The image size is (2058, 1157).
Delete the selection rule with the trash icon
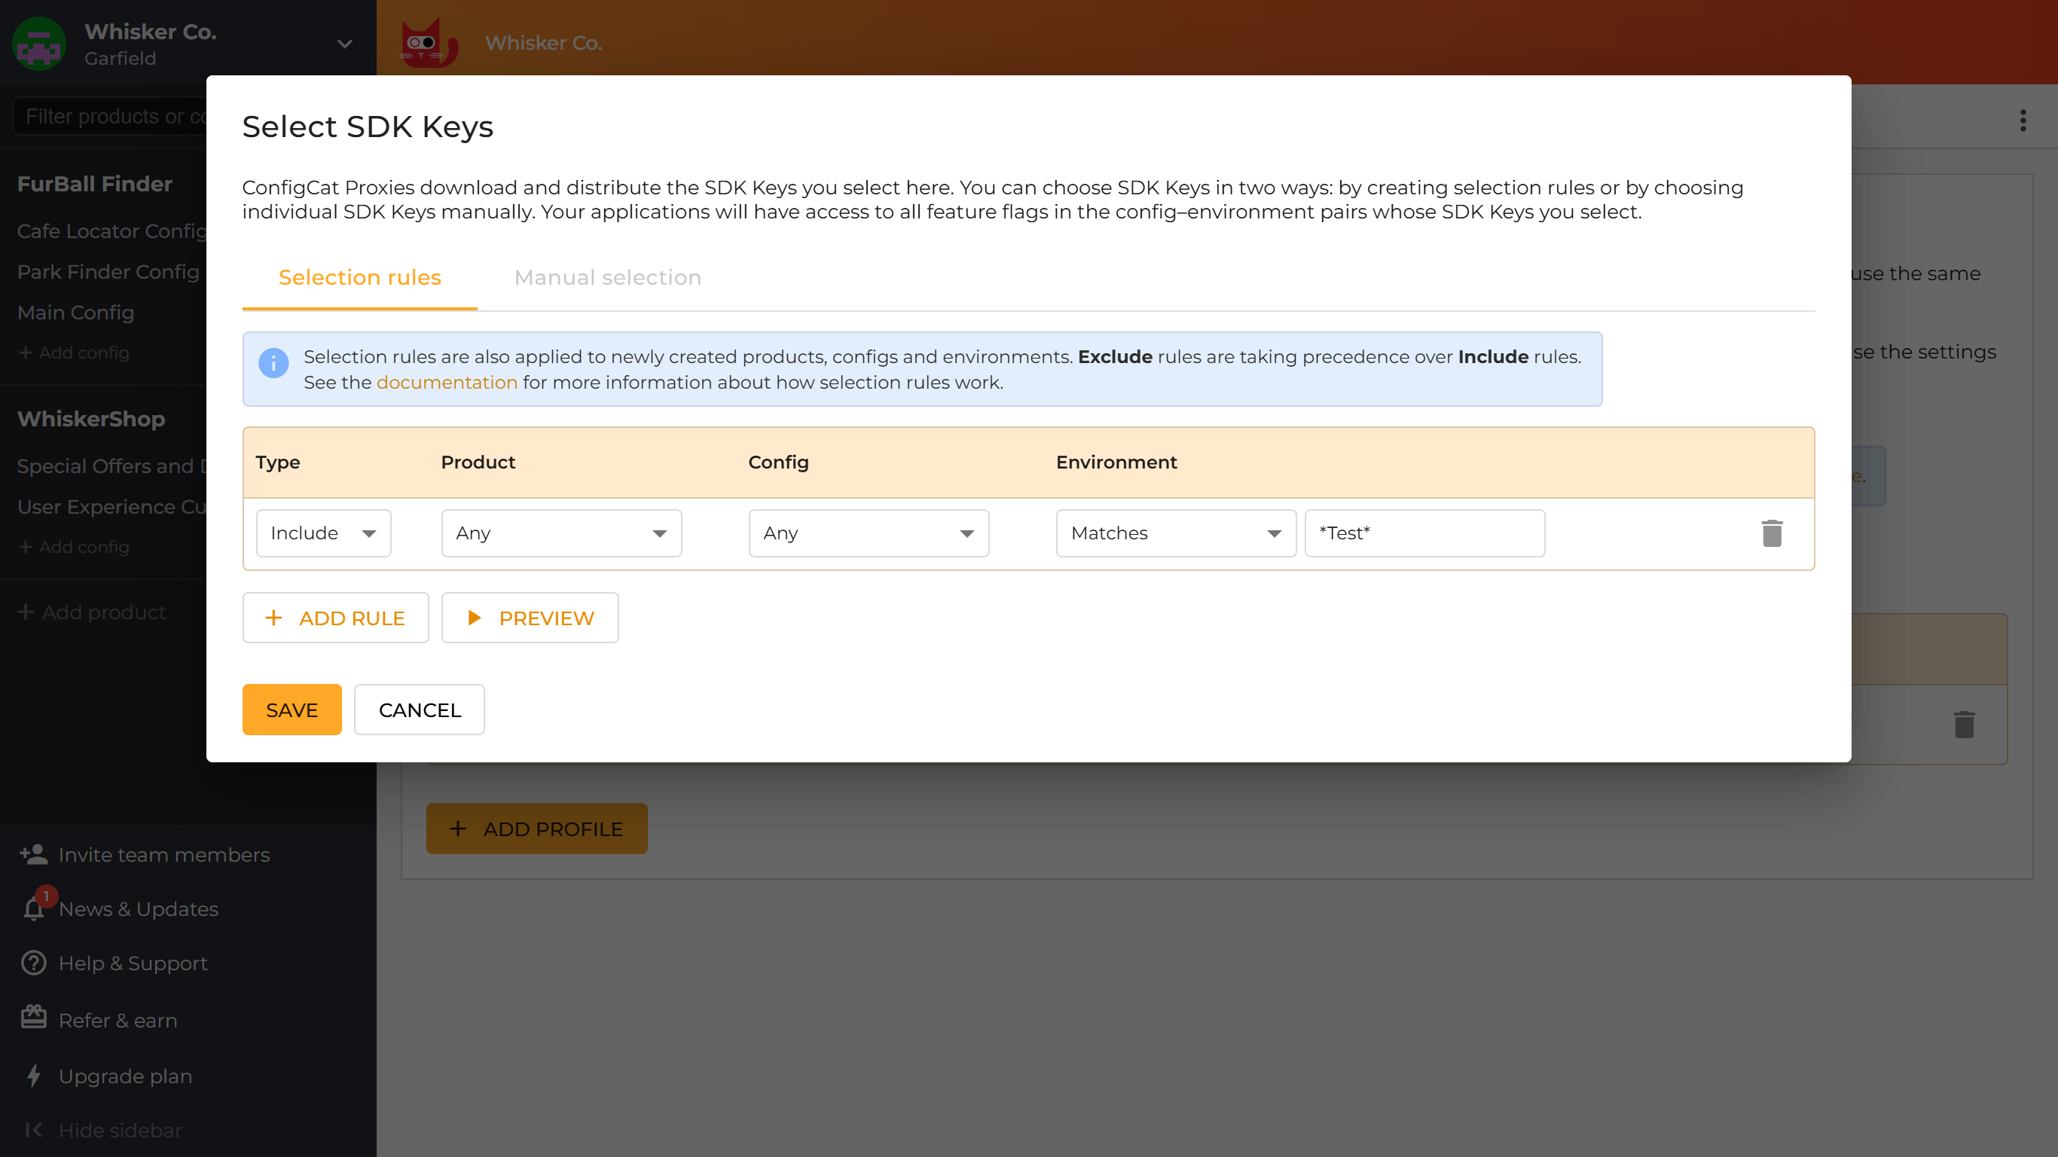[x=1772, y=533]
